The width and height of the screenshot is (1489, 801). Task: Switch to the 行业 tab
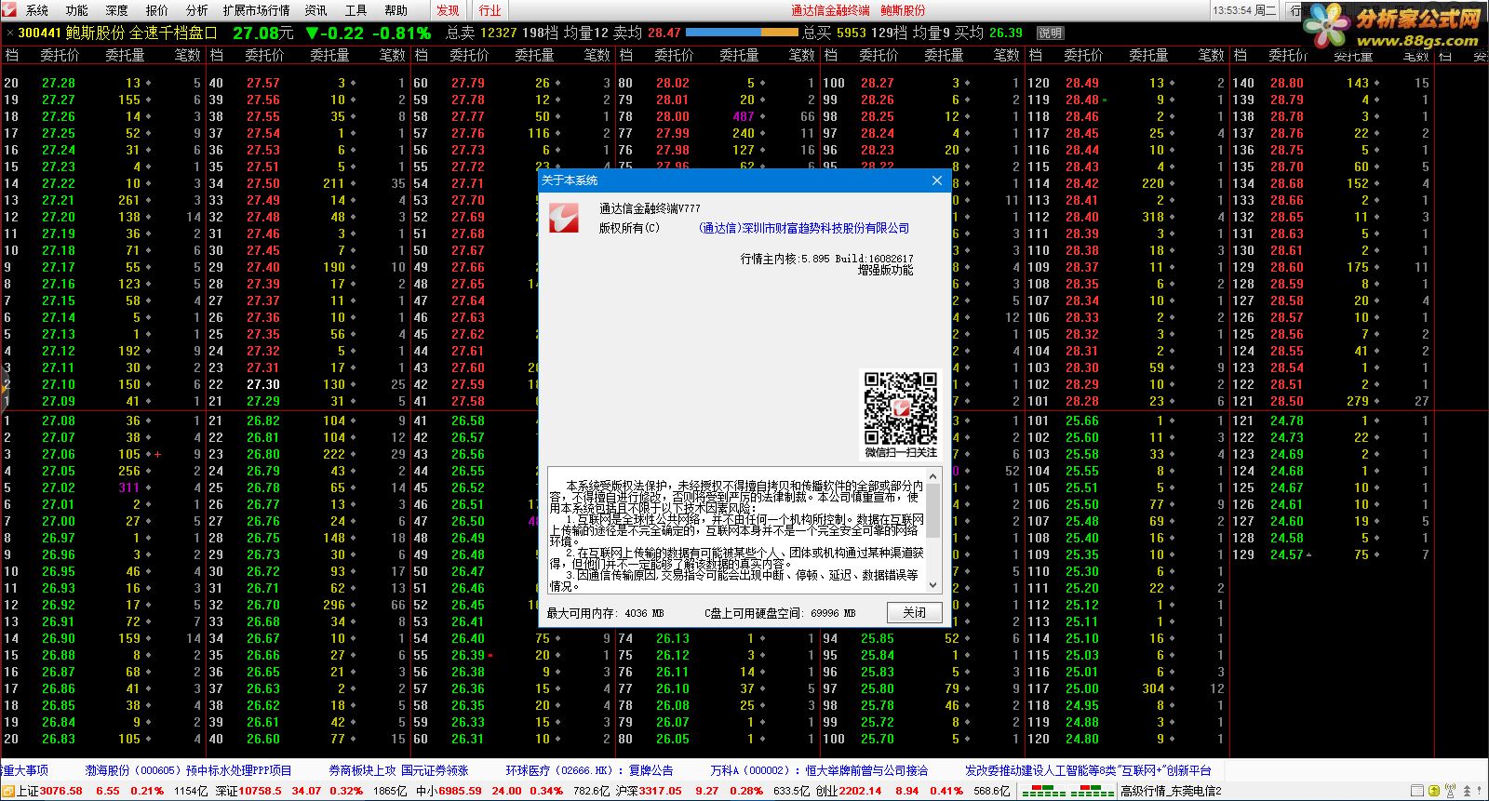point(490,10)
